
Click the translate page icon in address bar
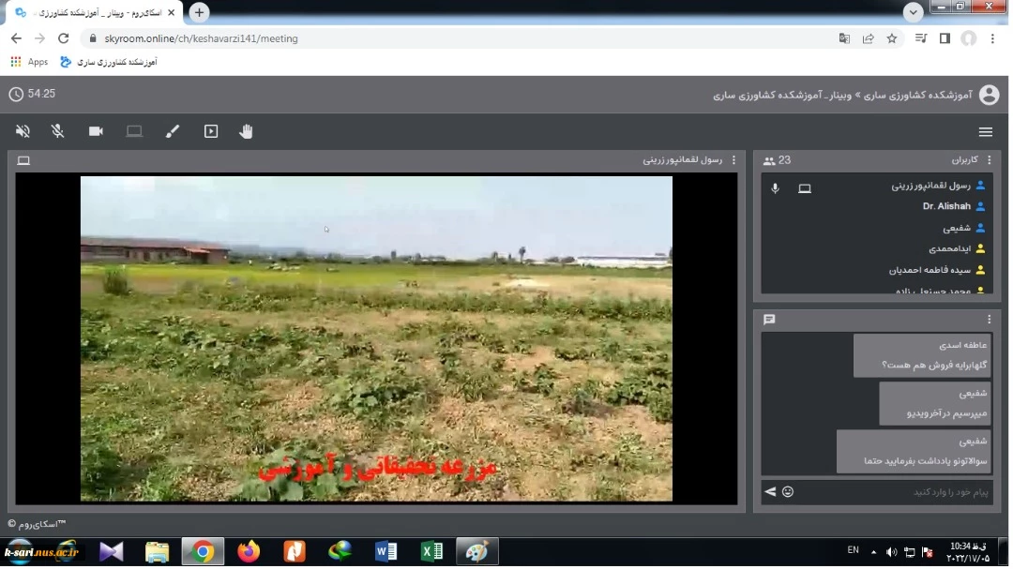pos(844,38)
